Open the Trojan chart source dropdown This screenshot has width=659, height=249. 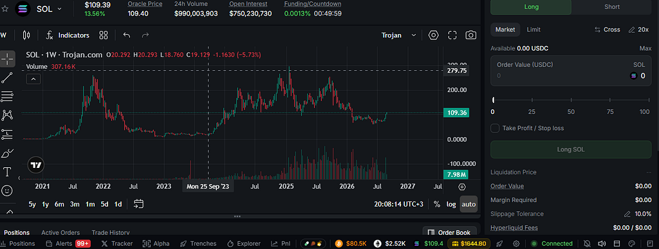(x=399, y=35)
